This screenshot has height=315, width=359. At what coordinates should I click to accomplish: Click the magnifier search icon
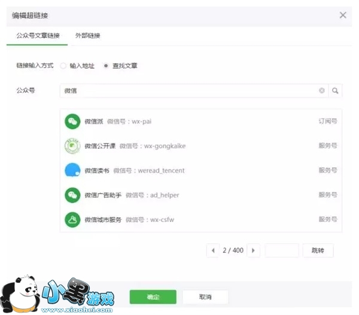[x=335, y=91]
